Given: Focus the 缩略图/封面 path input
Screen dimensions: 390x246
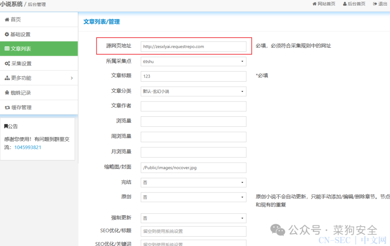Looking at the screenshot, I should pyautogui.click(x=194, y=168).
